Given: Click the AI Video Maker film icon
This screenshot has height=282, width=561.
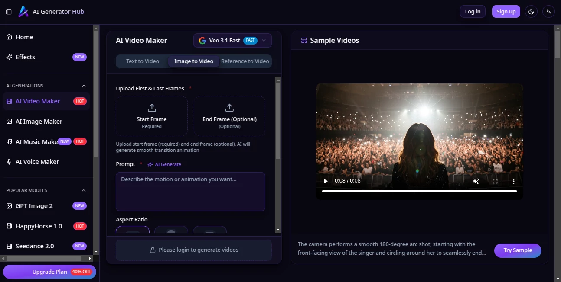Looking at the screenshot, I should point(9,101).
